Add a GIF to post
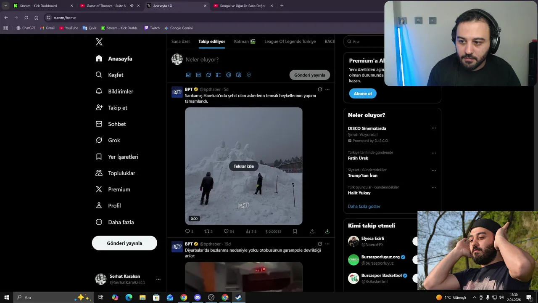The width and height of the screenshot is (538, 303). click(198, 75)
